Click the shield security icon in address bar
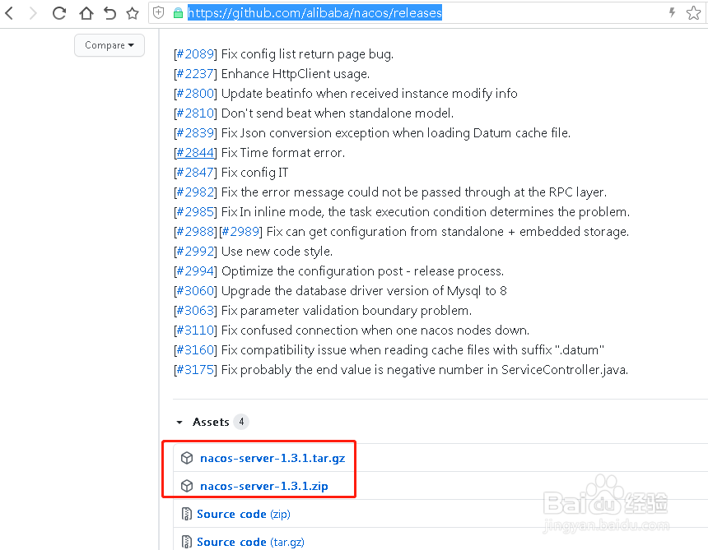708x550 pixels. (159, 12)
